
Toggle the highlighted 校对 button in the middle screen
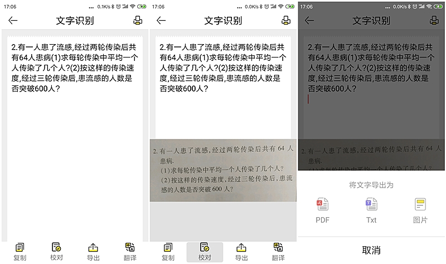tap(205, 252)
